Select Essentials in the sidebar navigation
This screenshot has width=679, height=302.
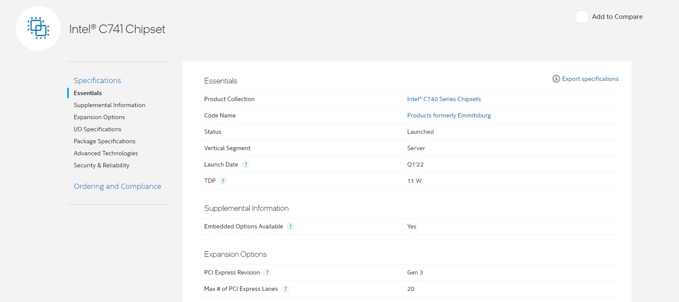(x=88, y=93)
